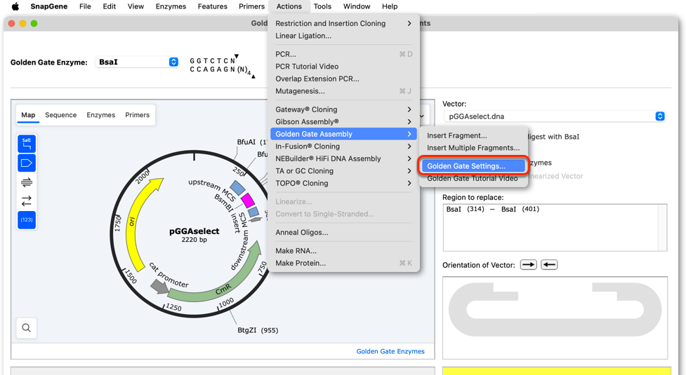The width and height of the screenshot is (686, 375).
Task: Open the Features menu
Action: pyautogui.click(x=212, y=6)
